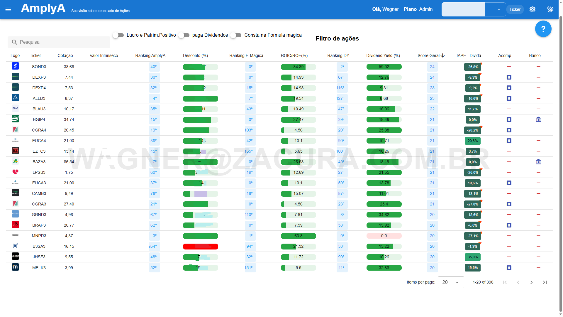Open the settings gear icon
This screenshot has height=317, width=563.
tap(533, 9)
